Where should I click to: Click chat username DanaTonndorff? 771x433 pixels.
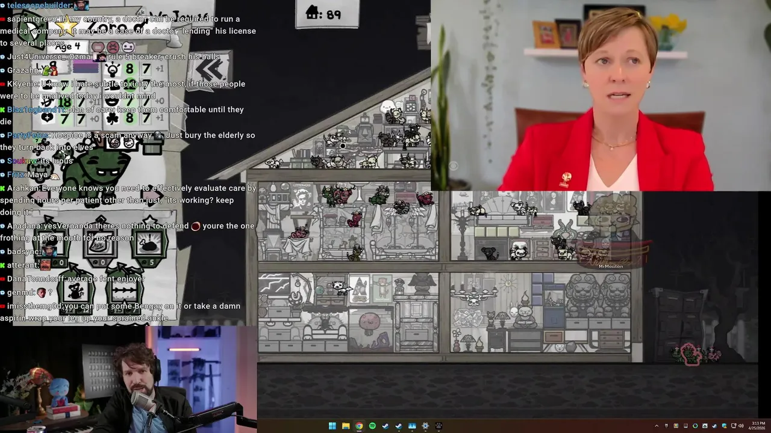point(36,279)
